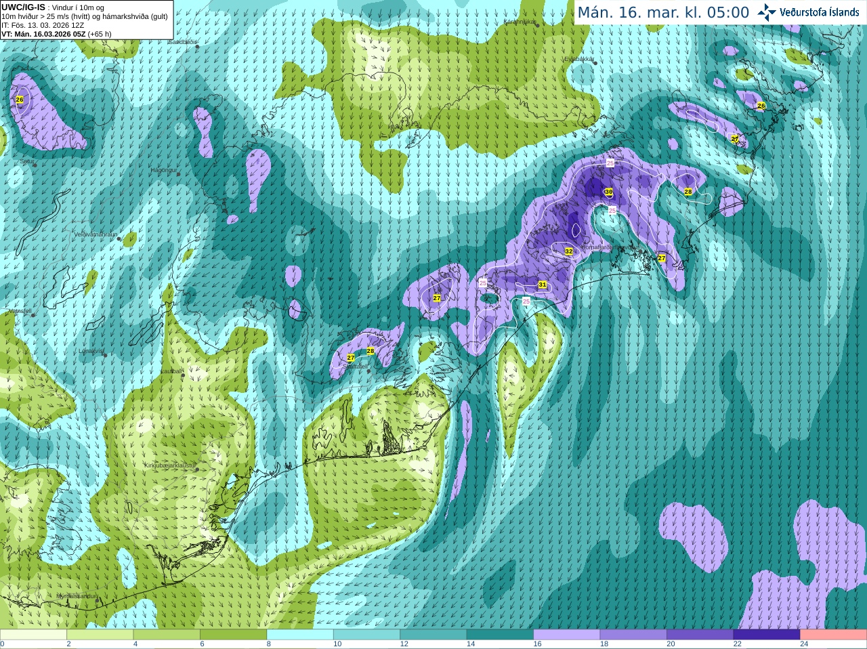Click the yellow gust marker 31

(543, 285)
